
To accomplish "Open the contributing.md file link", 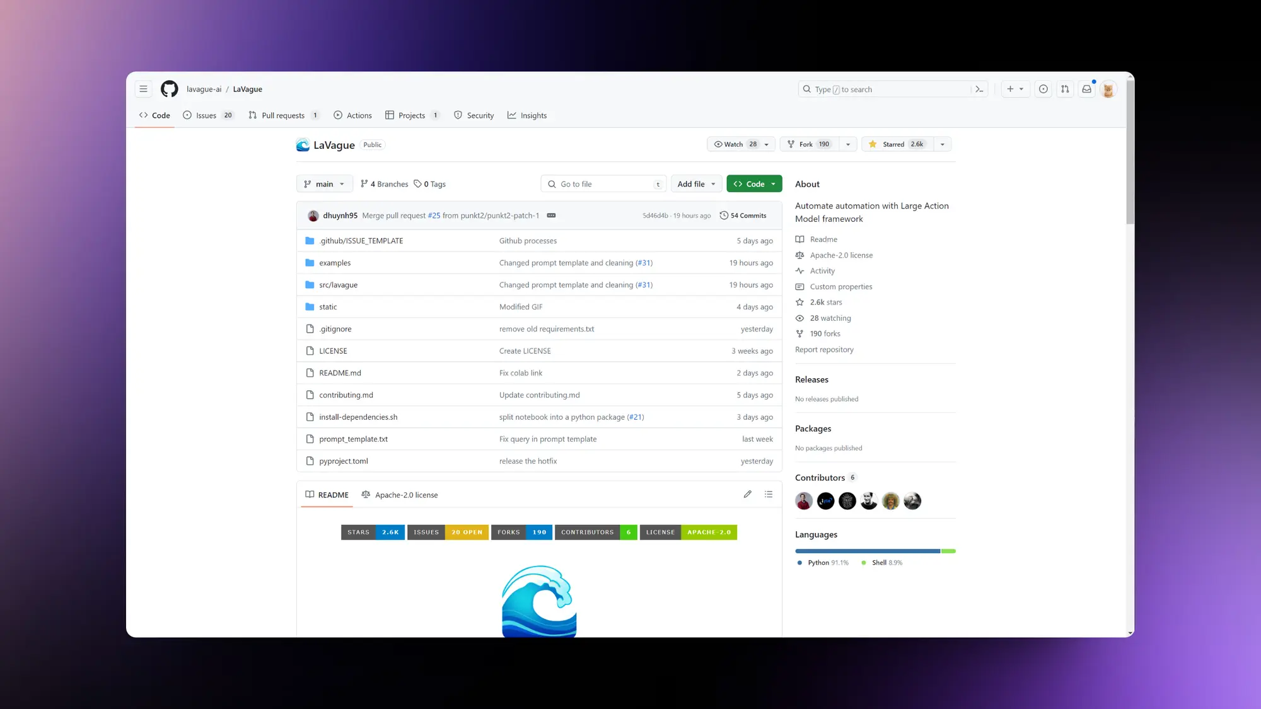I will [x=346, y=394].
